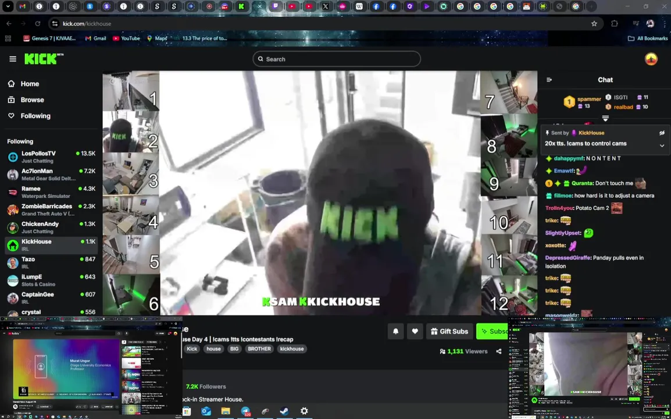Open ChickenAndy channel
This screenshot has height=419, width=671.
coord(51,227)
